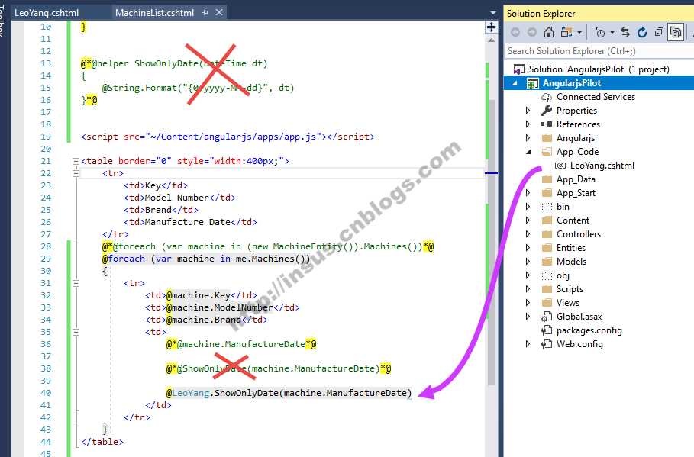Open the switch views dropdown arrow

579,32
